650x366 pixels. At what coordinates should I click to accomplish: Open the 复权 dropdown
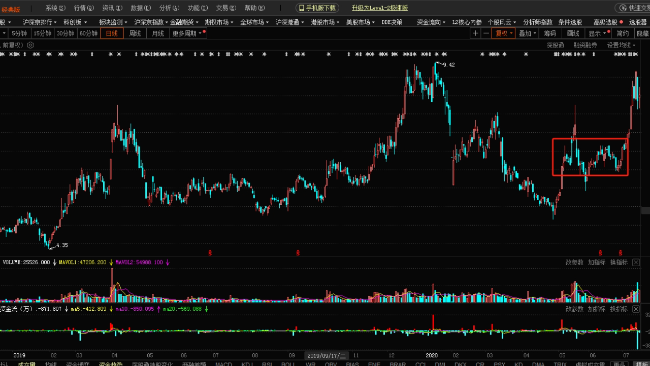(x=504, y=33)
